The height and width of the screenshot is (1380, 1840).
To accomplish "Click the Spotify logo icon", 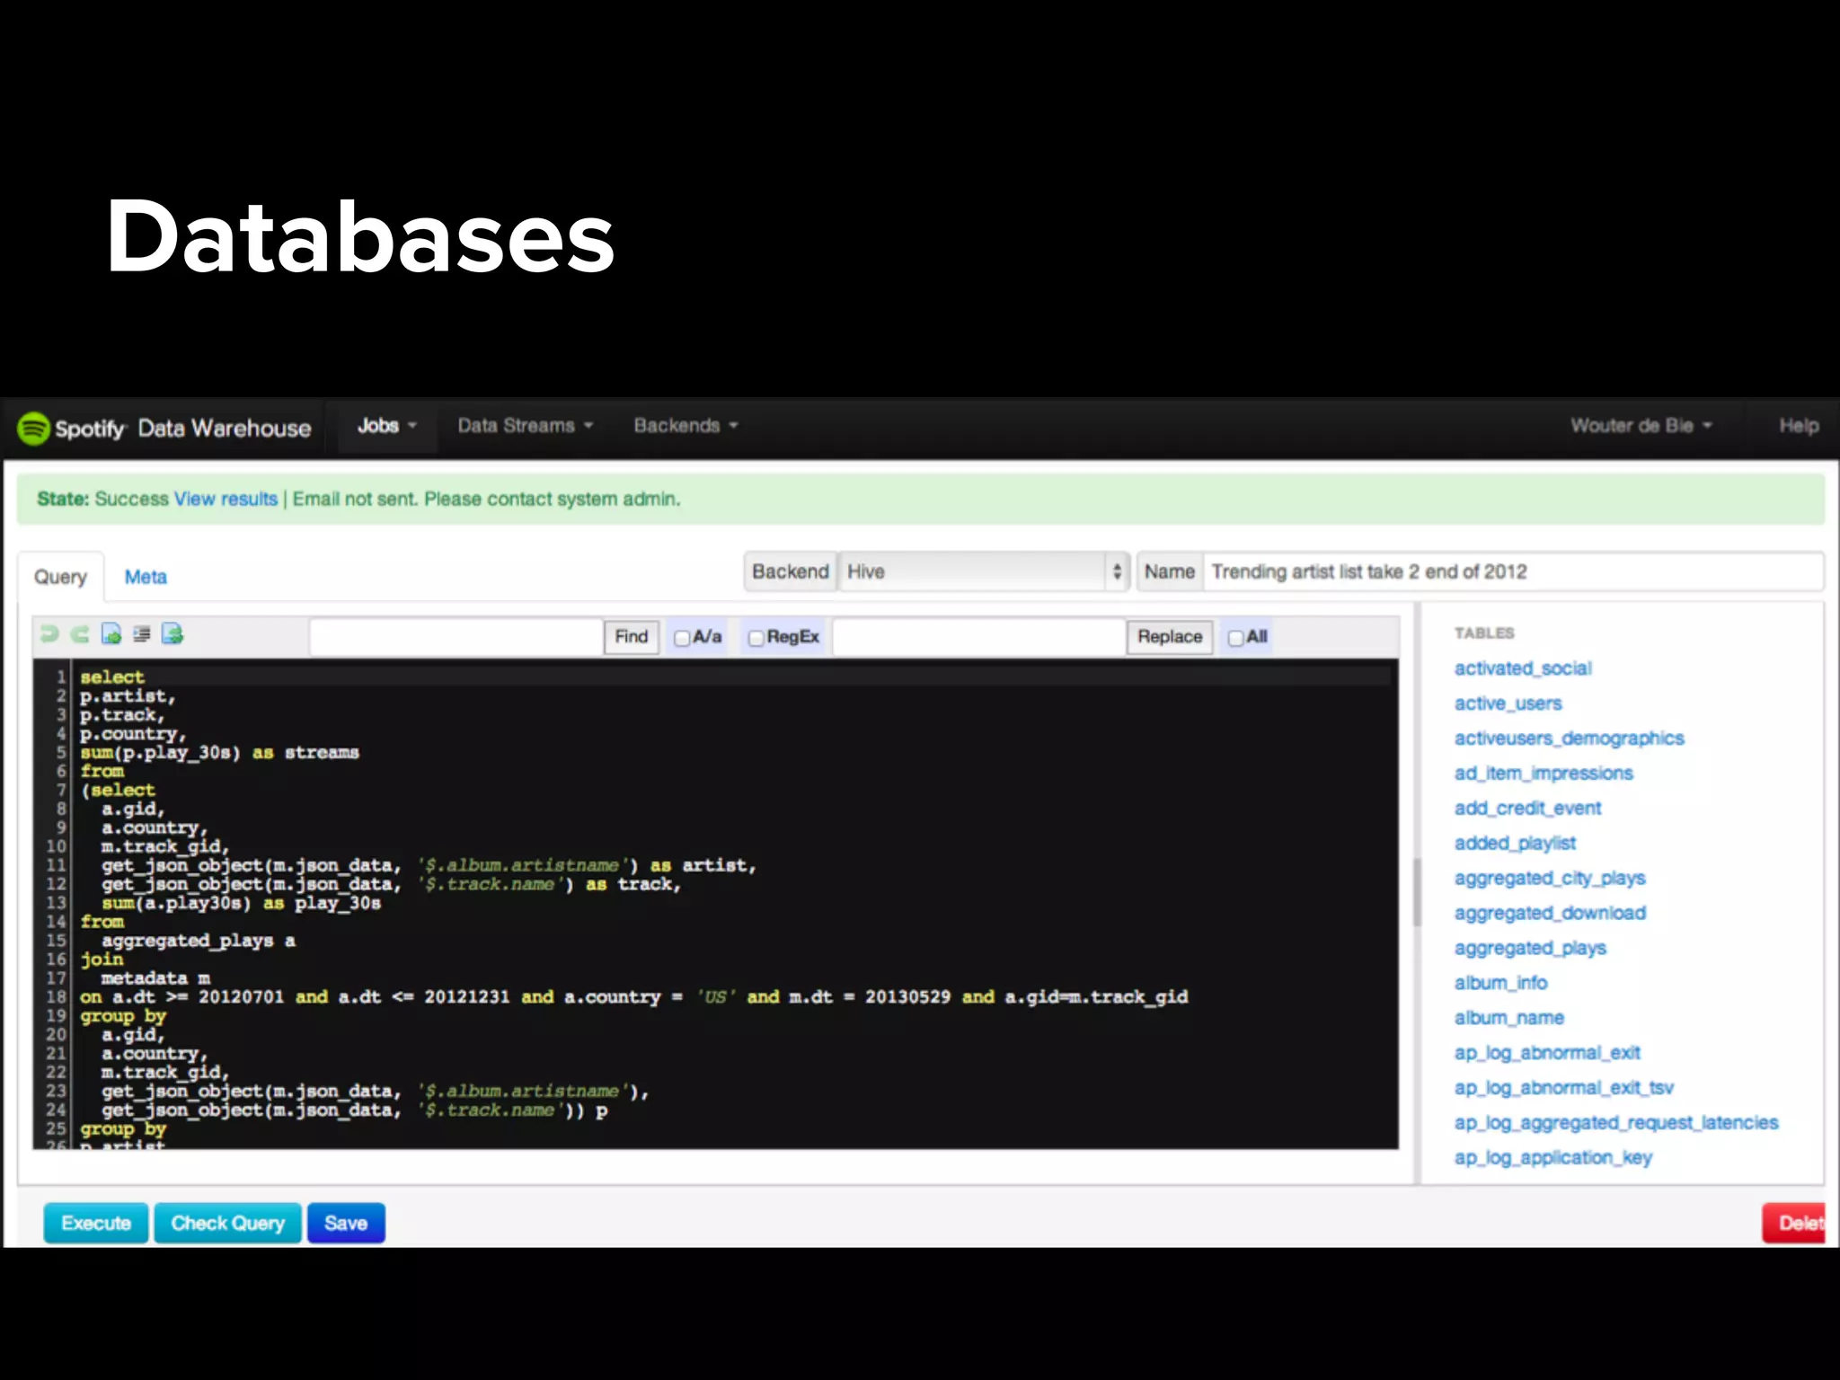I will [x=34, y=429].
